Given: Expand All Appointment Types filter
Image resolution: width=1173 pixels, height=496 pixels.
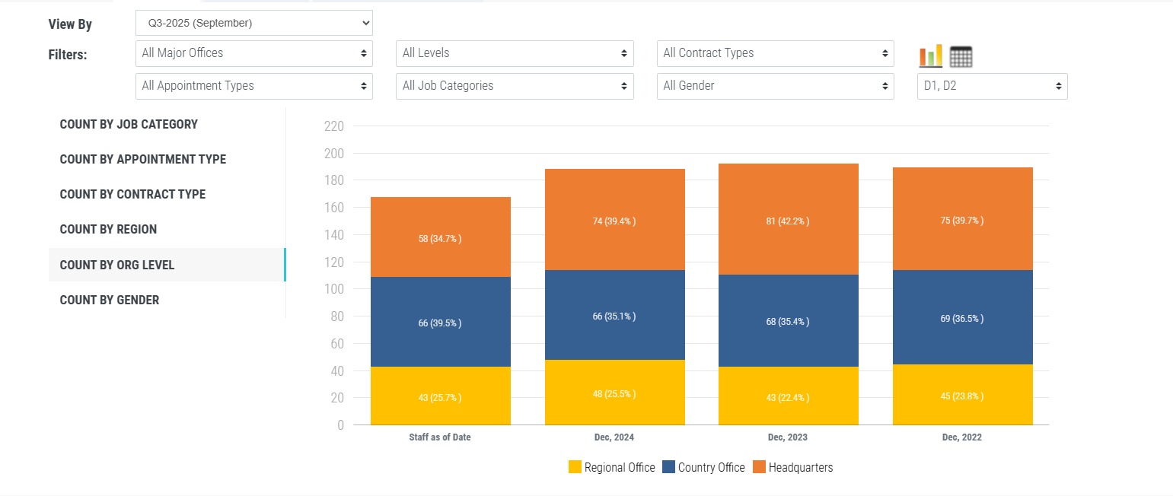Looking at the screenshot, I should [253, 86].
